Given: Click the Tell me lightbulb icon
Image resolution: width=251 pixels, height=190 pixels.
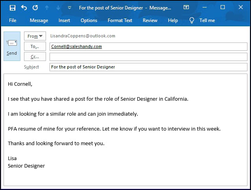Looking at the screenshot, I should tap(192, 20).
